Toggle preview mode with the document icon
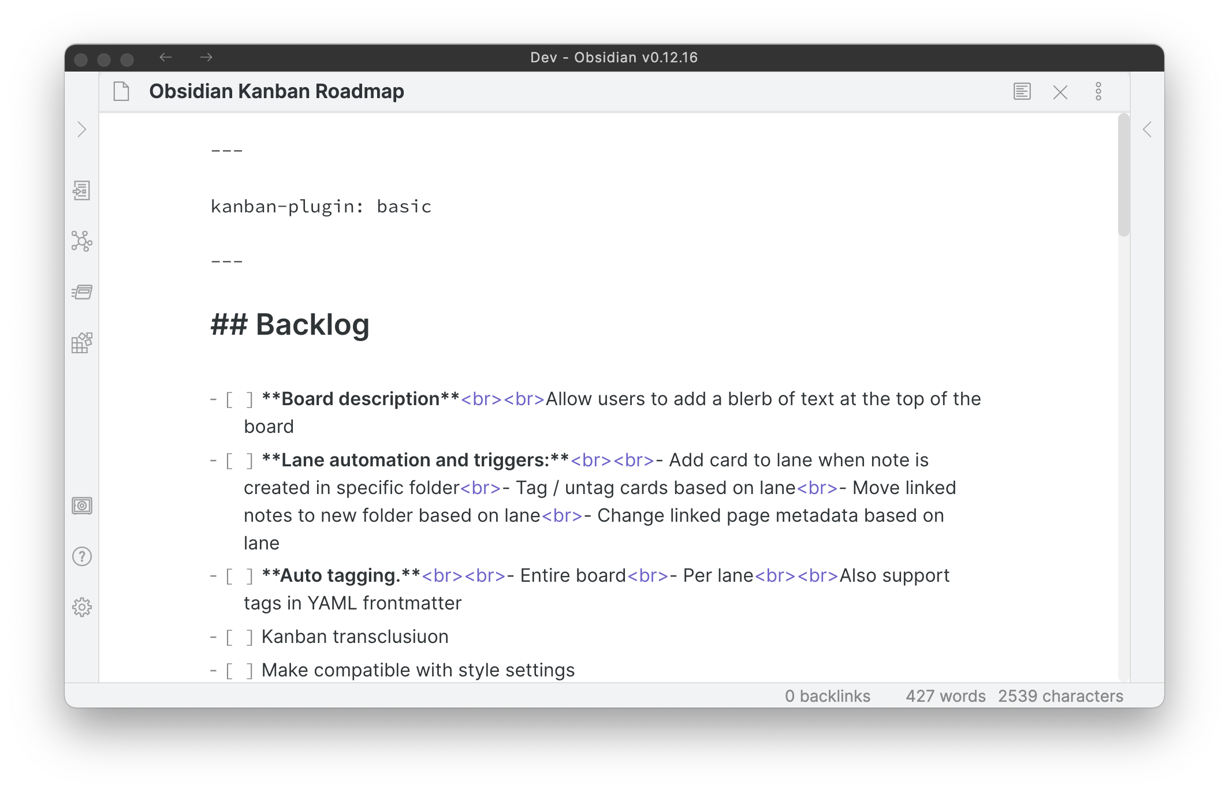 tap(1022, 91)
